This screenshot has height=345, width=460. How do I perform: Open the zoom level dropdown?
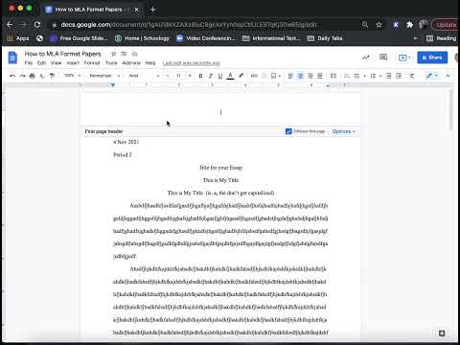[72, 76]
